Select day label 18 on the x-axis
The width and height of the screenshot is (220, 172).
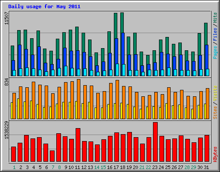click(x=122, y=167)
